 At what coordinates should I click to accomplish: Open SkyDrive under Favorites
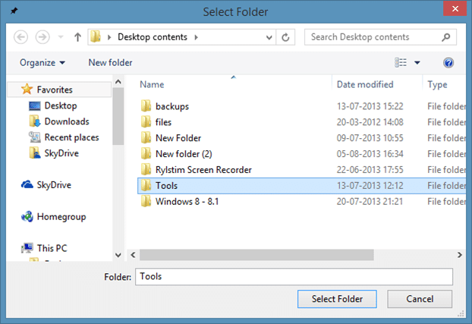pyautogui.click(x=61, y=153)
